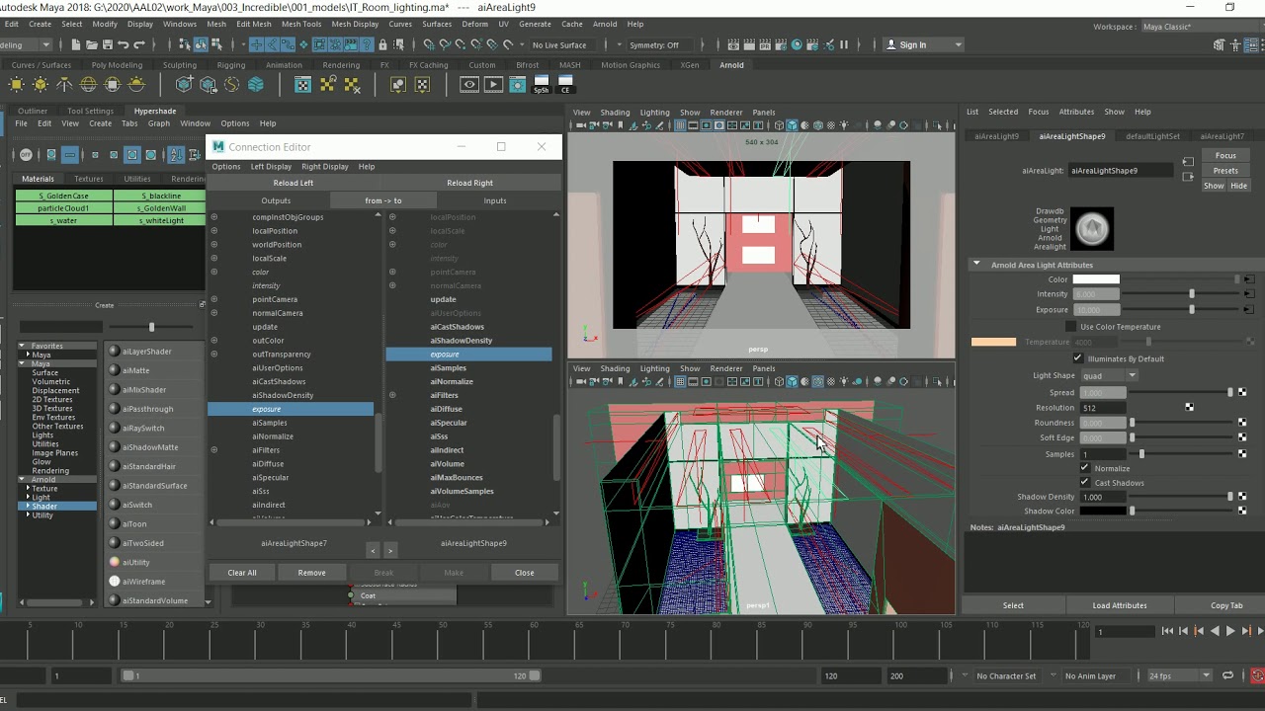This screenshot has height=711, width=1265.
Task: Create an Arnold Area Light from shelf
Action: [x=16, y=85]
